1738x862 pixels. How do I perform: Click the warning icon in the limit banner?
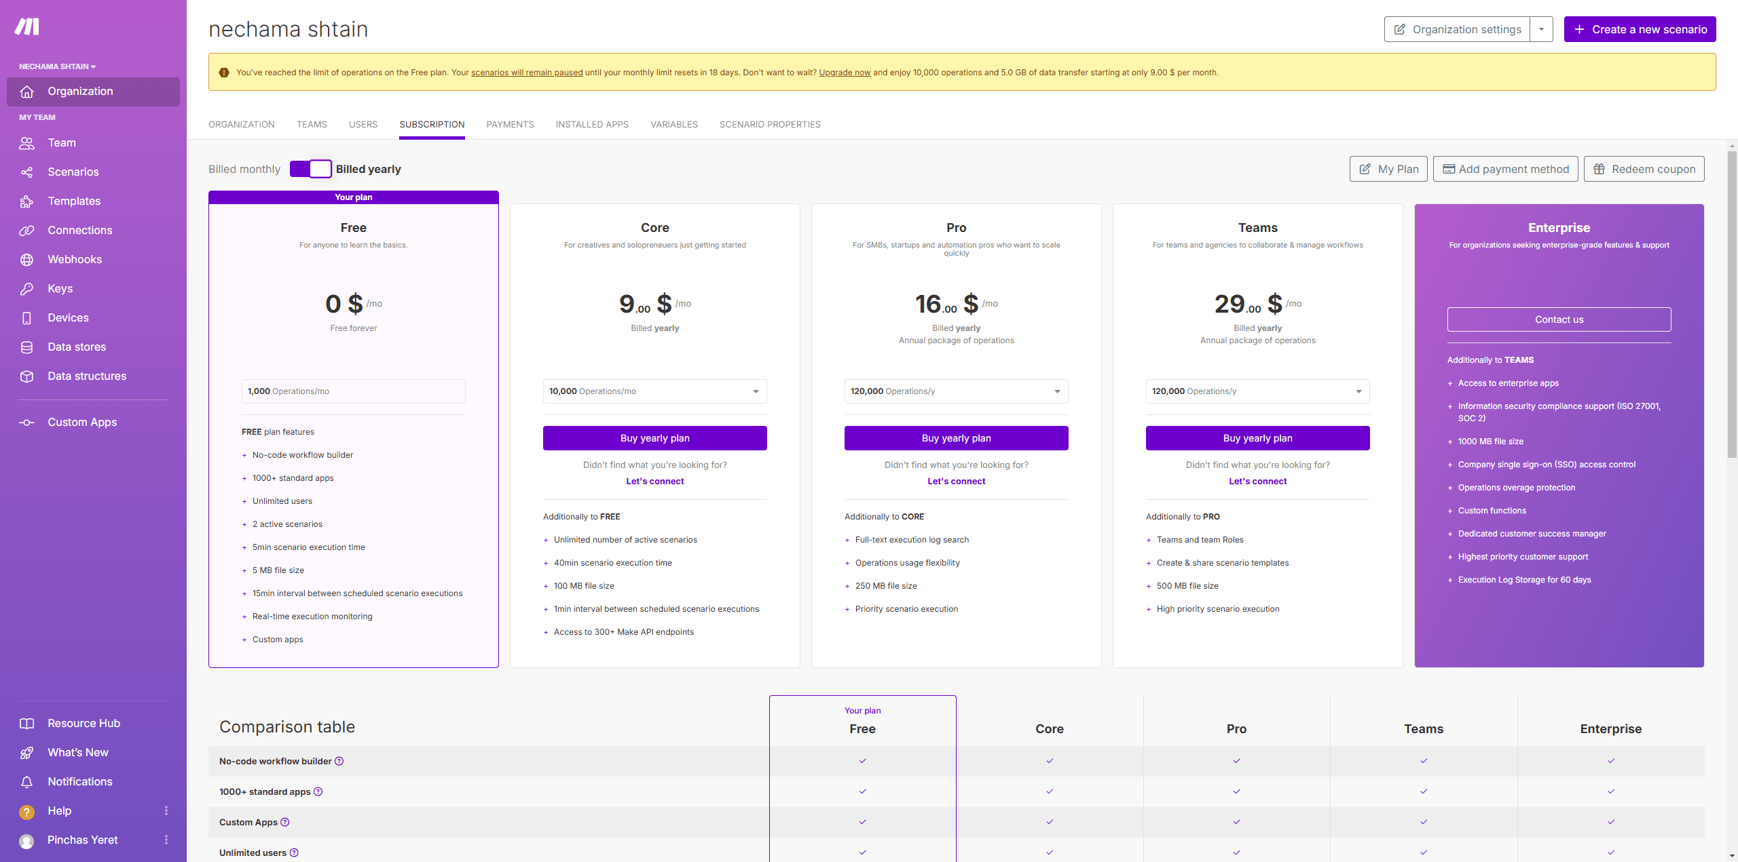coord(224,73)
